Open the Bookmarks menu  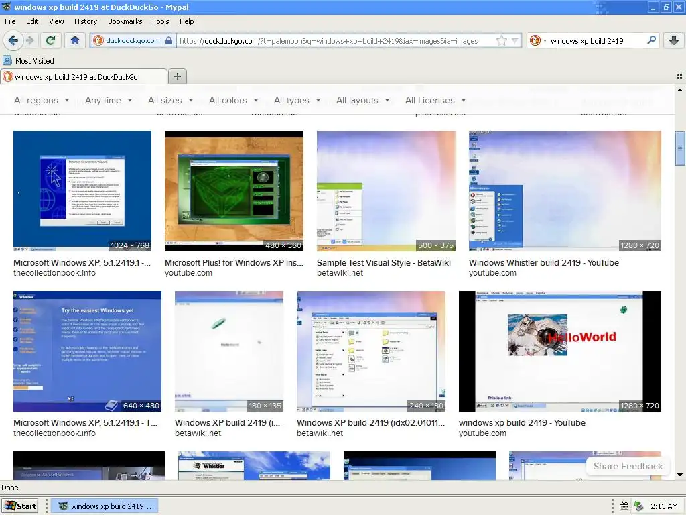coord(125,21)
